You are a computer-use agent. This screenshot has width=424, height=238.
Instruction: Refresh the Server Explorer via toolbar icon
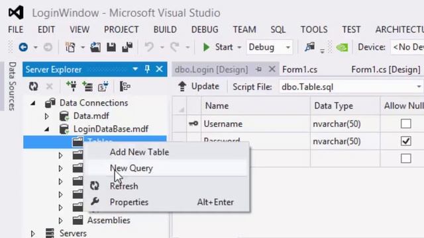[34, 87]
